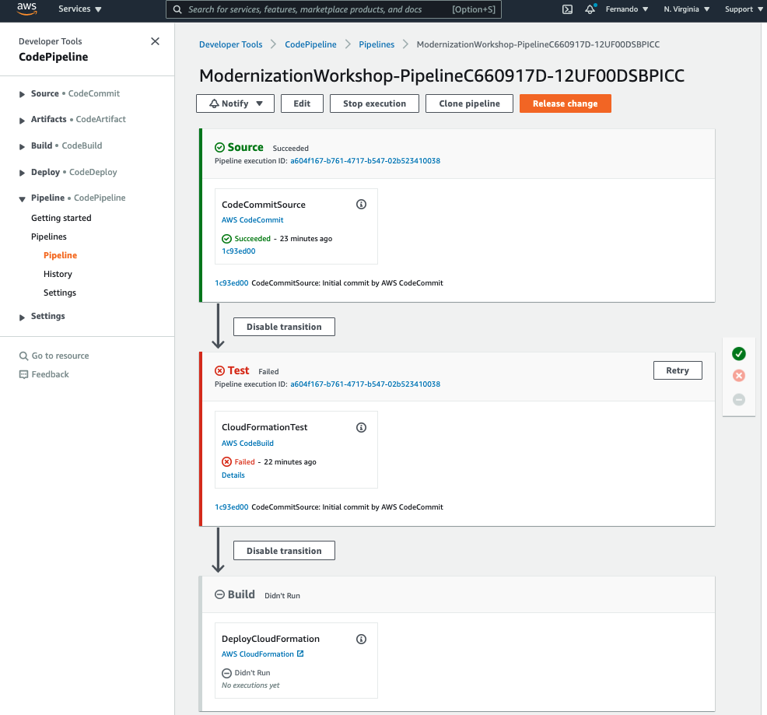
Task: Open the Notify dropdown button
Action: click(x=235, y=103)
